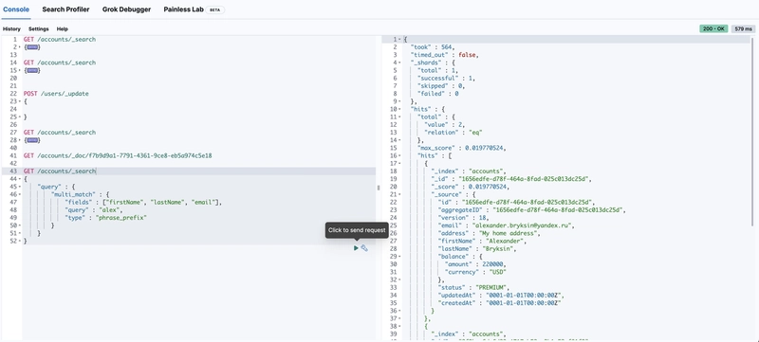Click GET /accounts/_search on line 43
759x342 pixels.
60,171
